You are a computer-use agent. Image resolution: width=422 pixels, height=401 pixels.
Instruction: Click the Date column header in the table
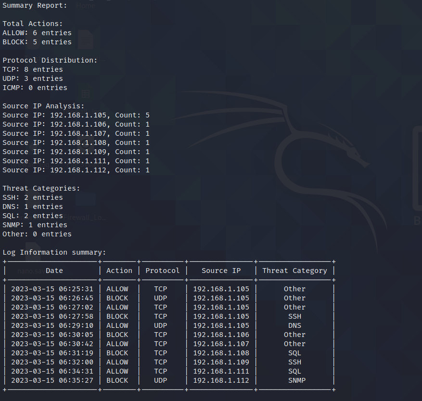click(x=54, y=270)
